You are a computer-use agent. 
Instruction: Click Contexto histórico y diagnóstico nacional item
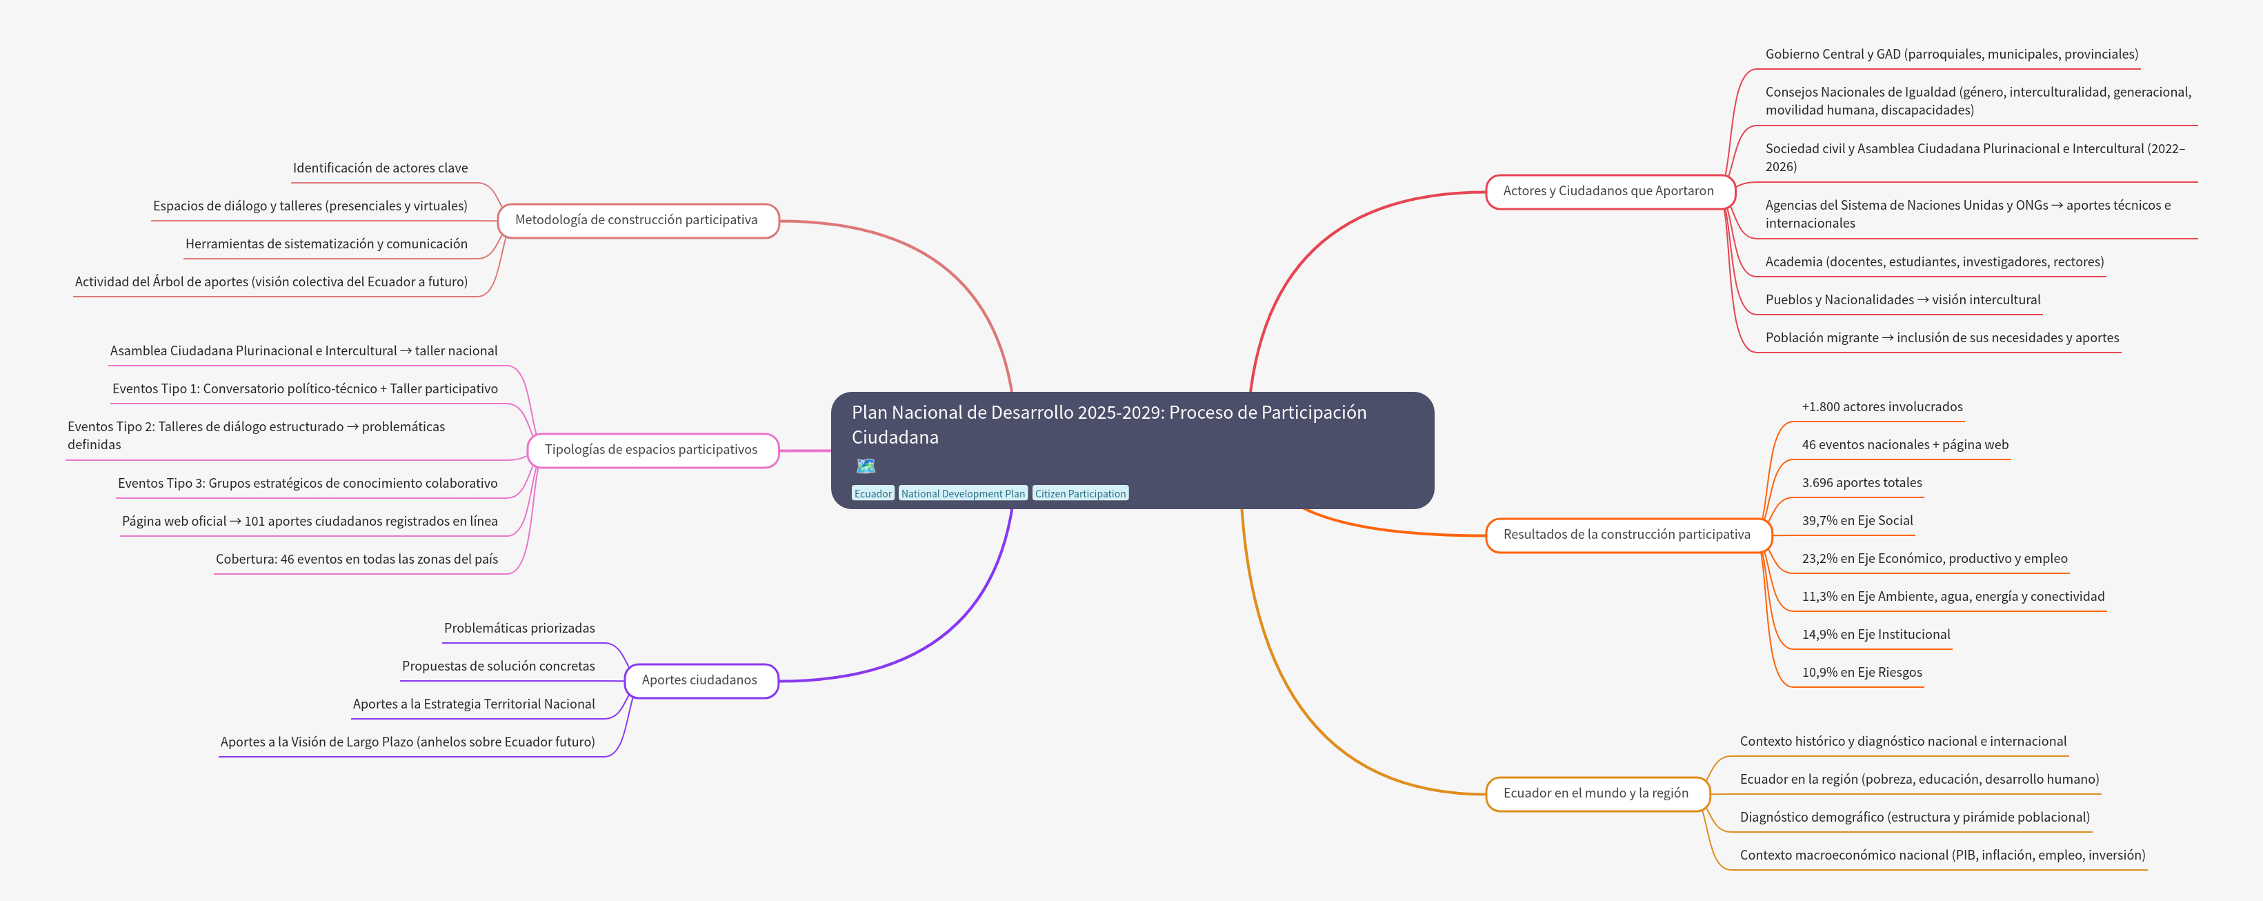point(1903,741)
